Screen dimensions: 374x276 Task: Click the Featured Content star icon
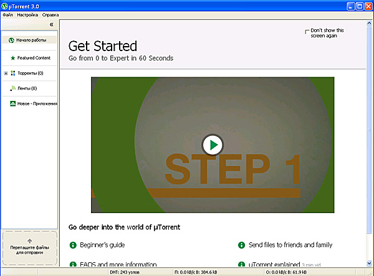click(x=12, y=57)
